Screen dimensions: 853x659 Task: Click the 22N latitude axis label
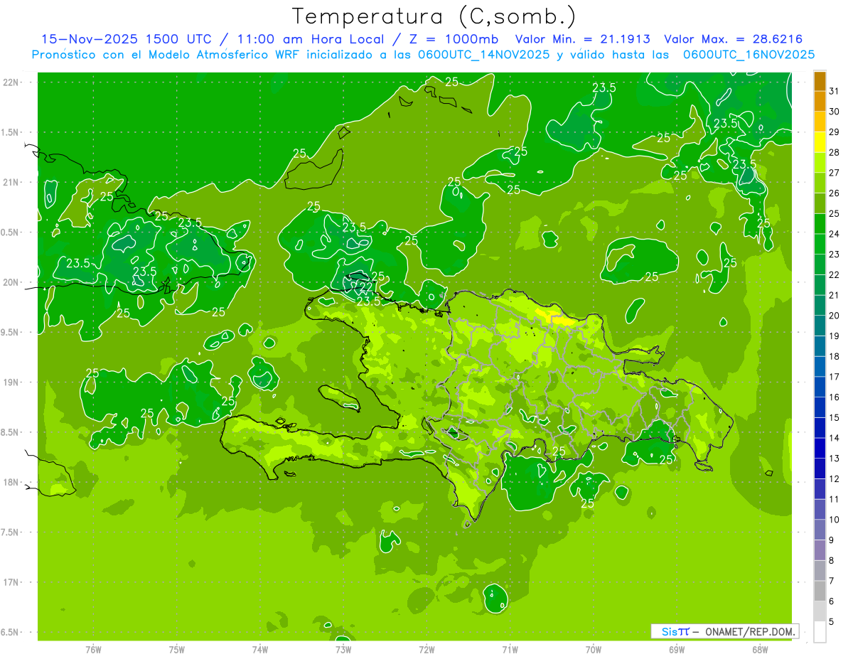pyautogui.click(x=11, y=82)
